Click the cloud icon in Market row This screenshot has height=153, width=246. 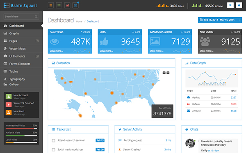pos(189,98)
